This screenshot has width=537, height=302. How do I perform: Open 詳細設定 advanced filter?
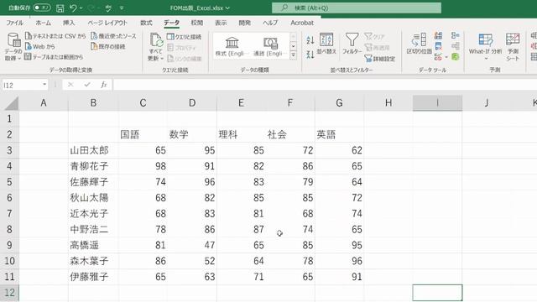point(380,59)
